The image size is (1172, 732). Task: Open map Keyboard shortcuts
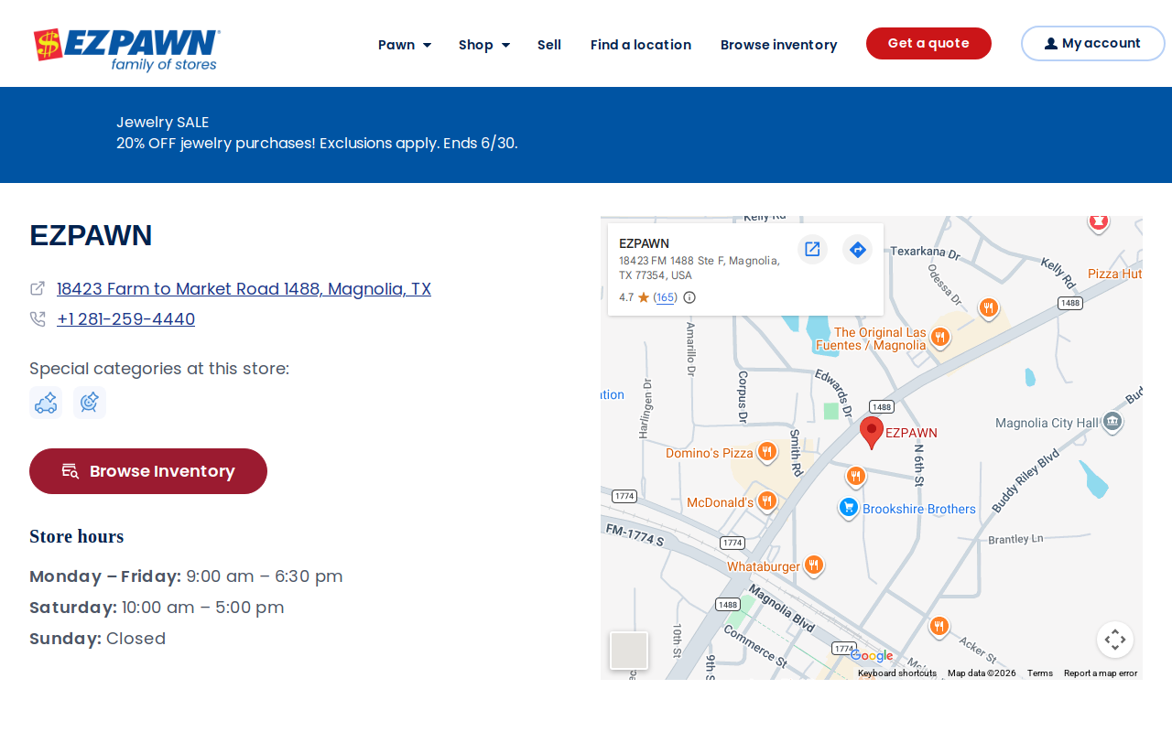pyautogui.click(x=897, y=673)
